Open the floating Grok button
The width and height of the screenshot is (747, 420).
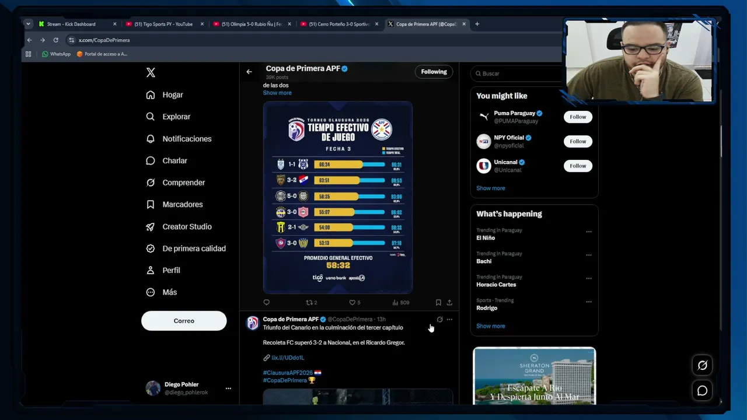click(x=702, y=365)
